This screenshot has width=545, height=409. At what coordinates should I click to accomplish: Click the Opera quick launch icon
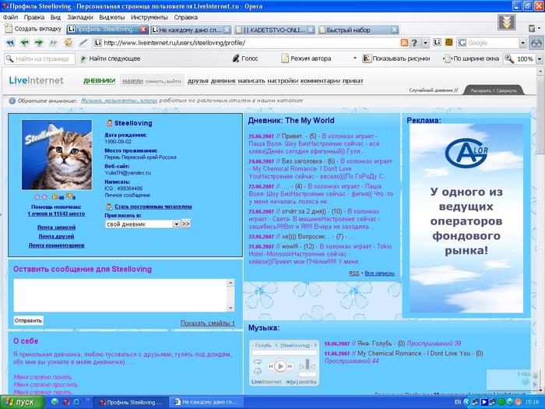(66, 402)
